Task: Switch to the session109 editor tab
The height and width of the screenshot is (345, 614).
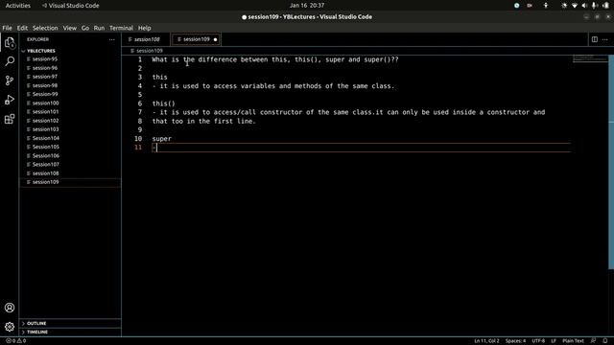Action: tap(196, 39)
